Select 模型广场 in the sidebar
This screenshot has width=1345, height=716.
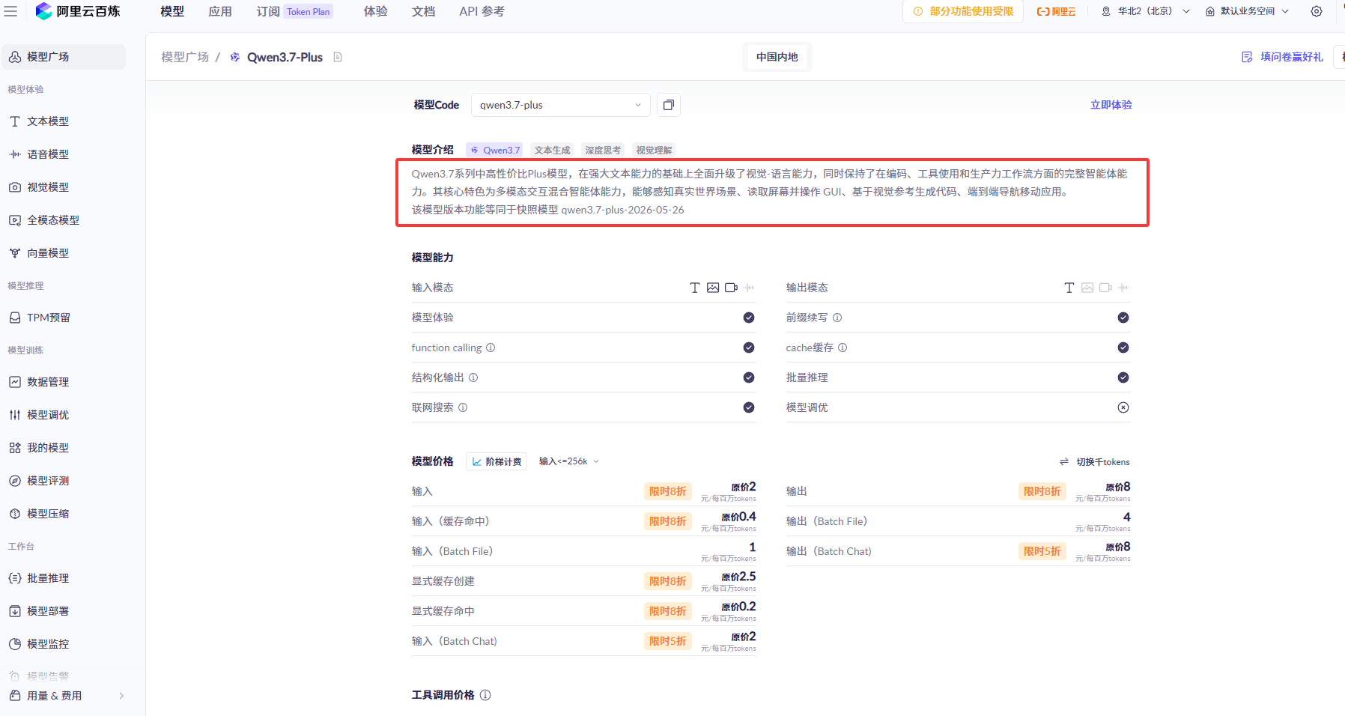pos(64,57)
